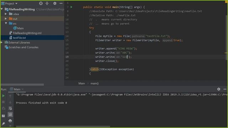The width and height of the screenshot is (228, 128).
Task: Click the green run gutter arrow at line 7
Action: (71, 7)
